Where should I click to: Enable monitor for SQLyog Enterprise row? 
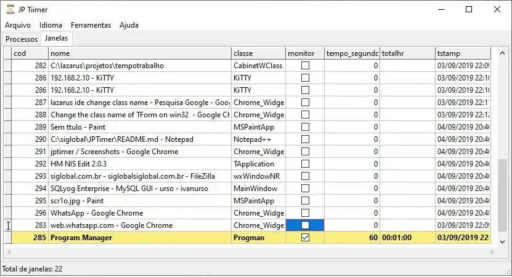tap(305, 188)
